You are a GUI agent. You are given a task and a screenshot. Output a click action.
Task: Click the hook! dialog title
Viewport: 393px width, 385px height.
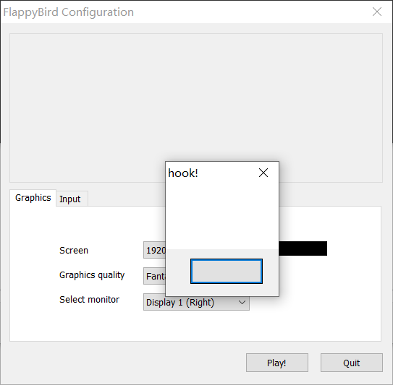click(x=183, y=173)
